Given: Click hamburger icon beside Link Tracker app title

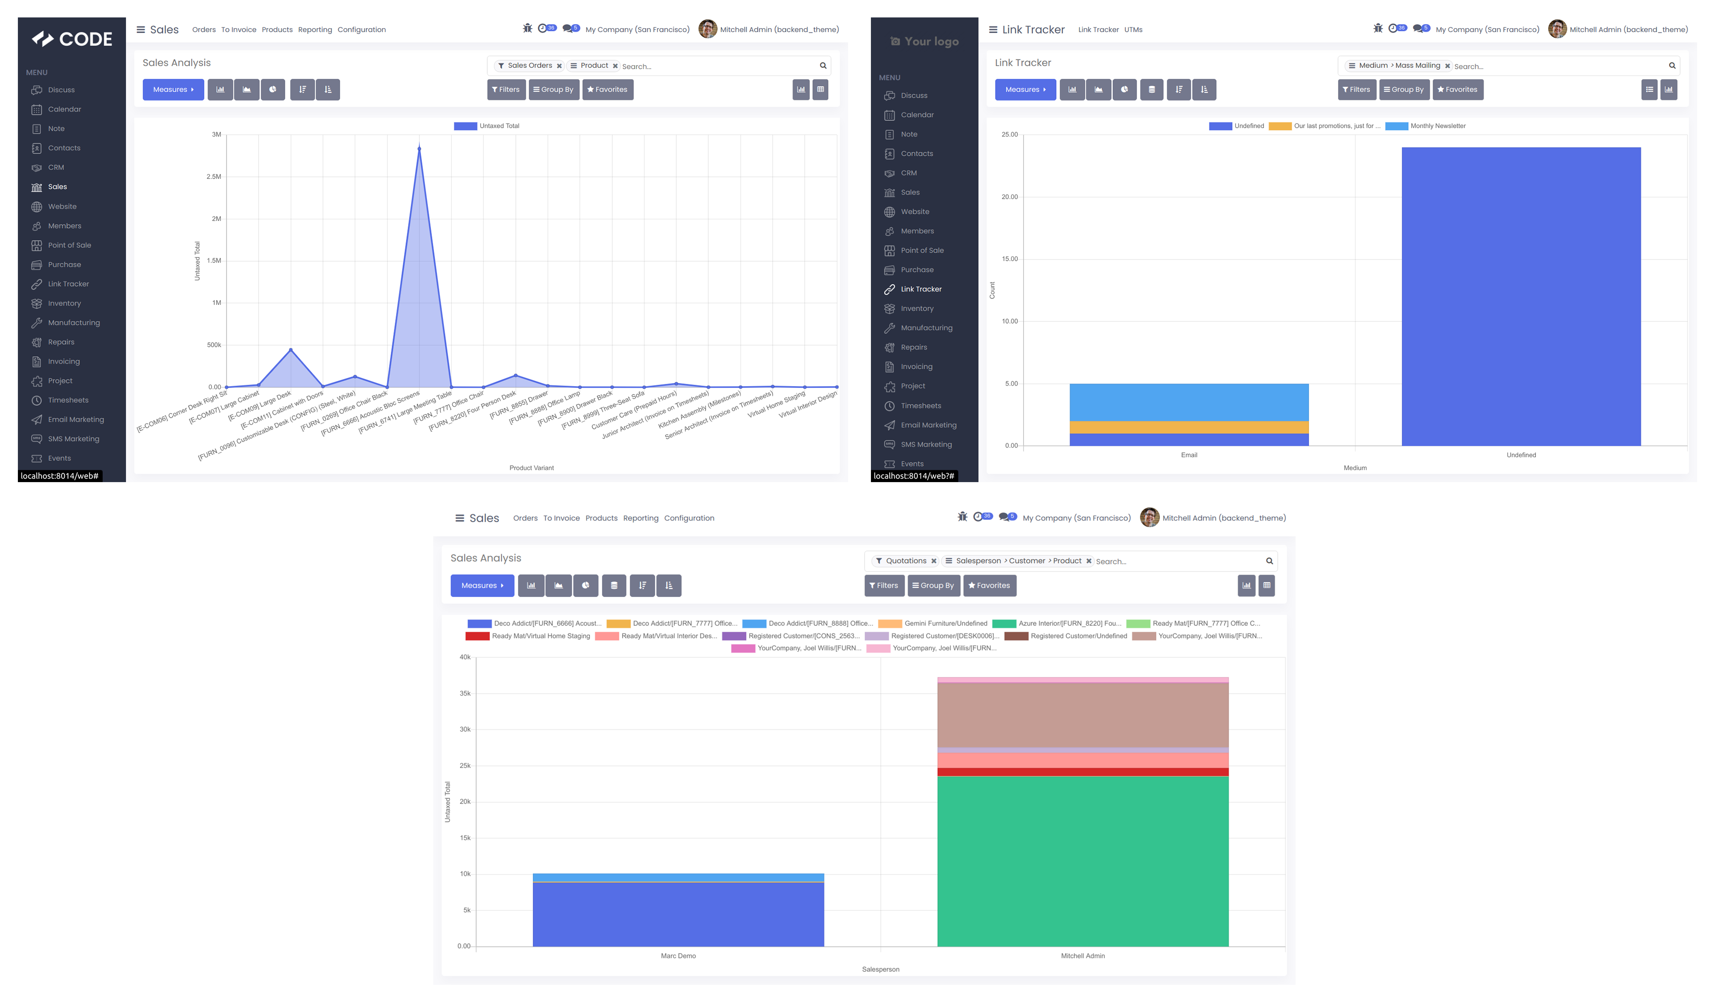Looking at the screenshot, I should (993, 30).
